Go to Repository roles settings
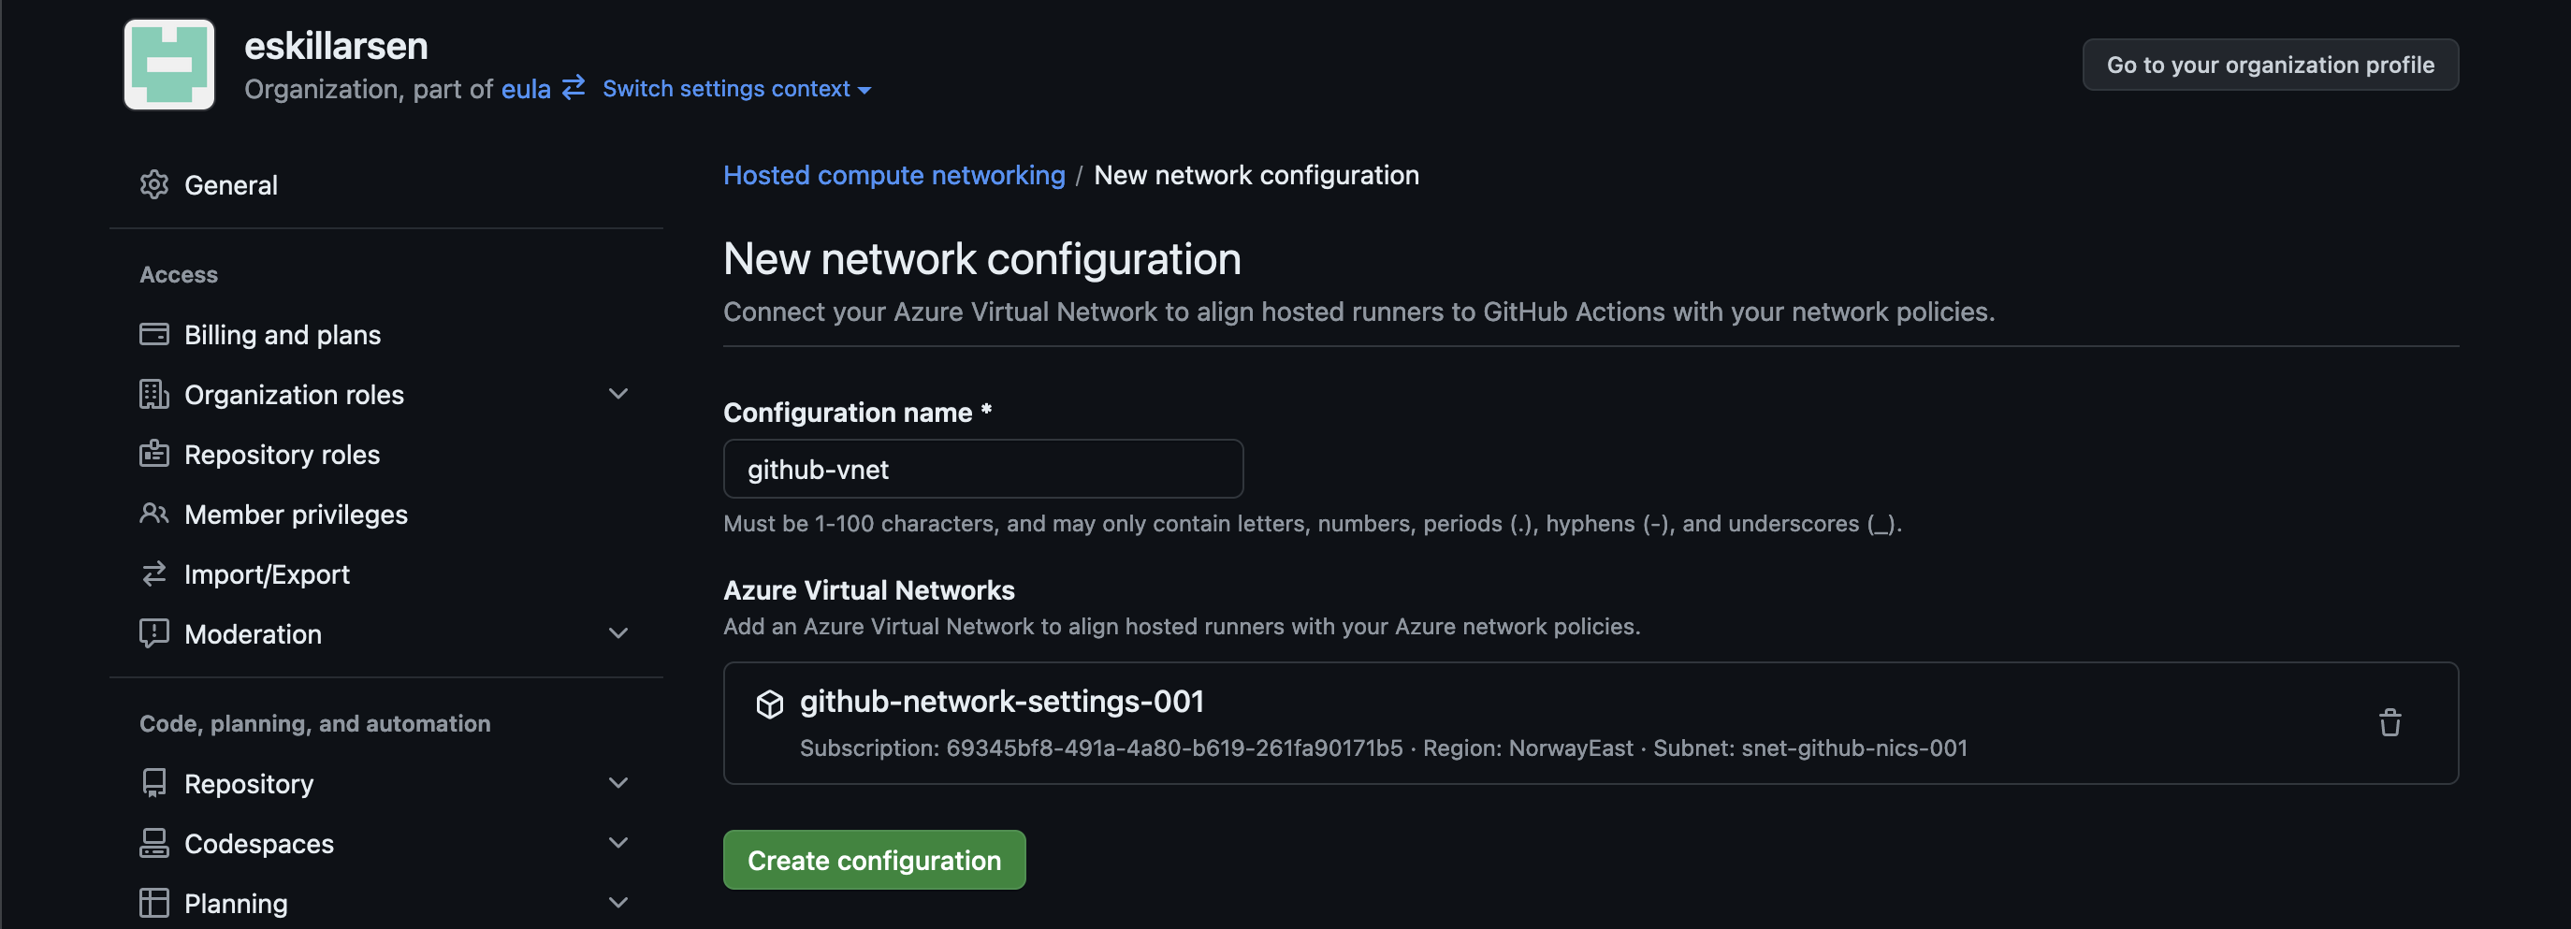Screen dimensions: 2571x929 (282, 454)
